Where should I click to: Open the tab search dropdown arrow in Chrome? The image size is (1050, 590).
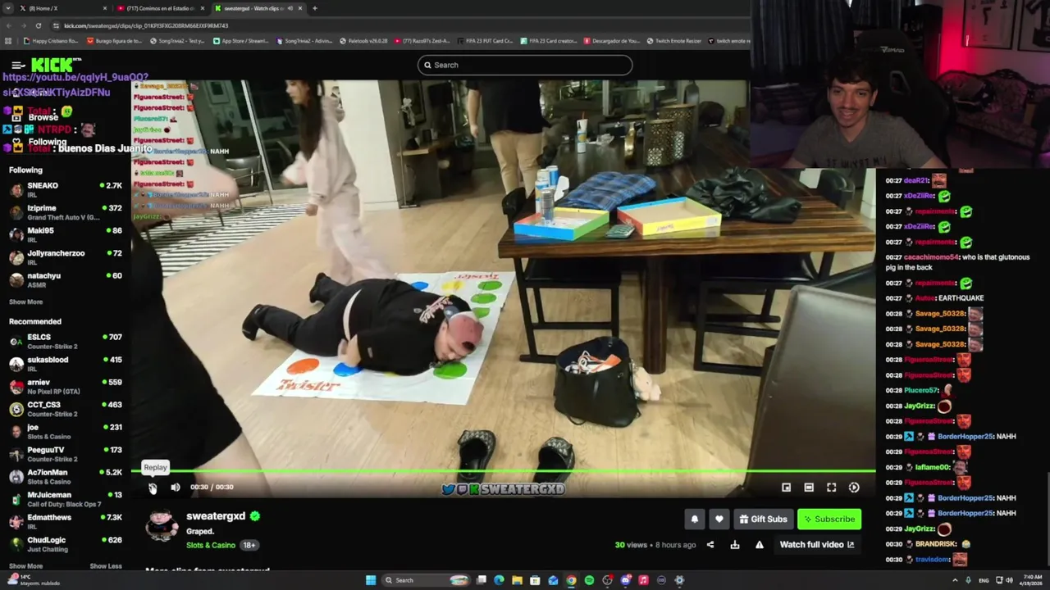pyautogui.click(x=9, y=8)
